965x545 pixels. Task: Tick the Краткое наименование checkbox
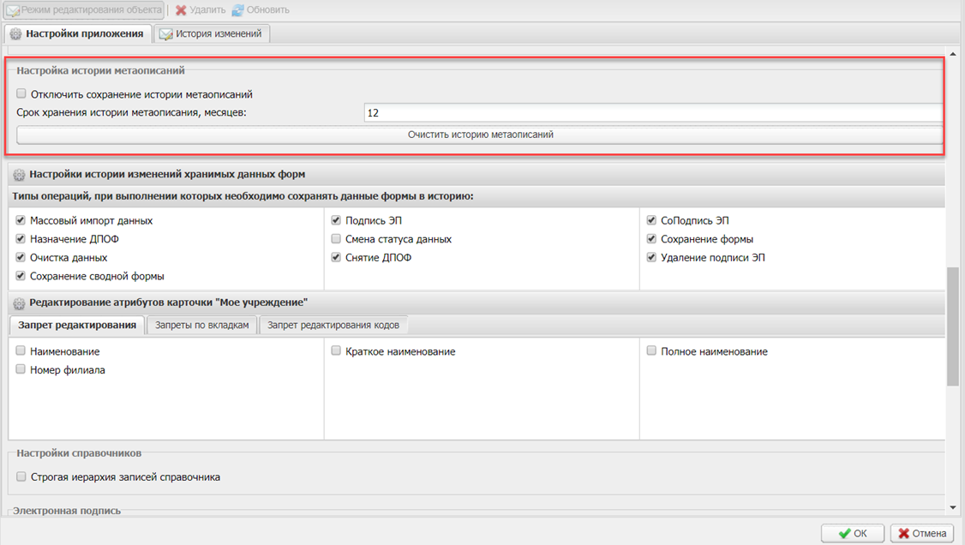pos(337,351)
